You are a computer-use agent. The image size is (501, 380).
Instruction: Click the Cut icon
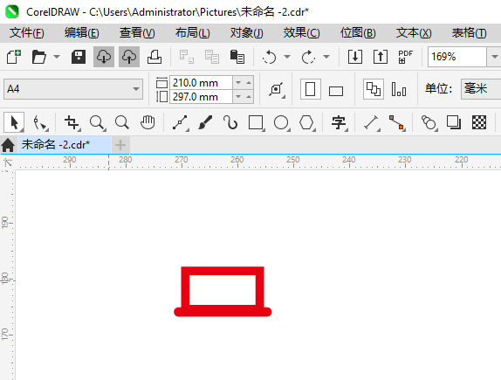(x=186, y=57)
